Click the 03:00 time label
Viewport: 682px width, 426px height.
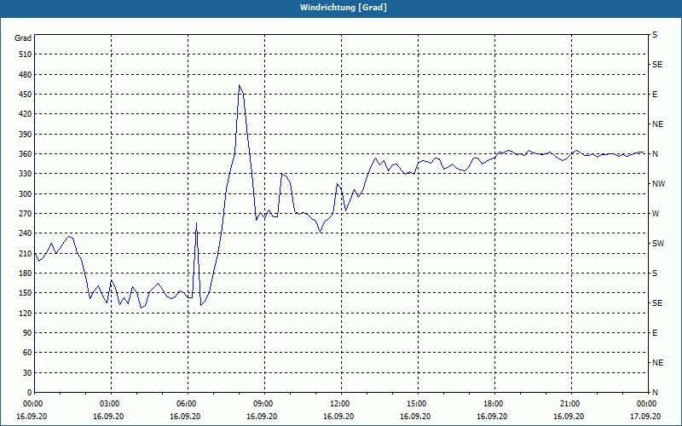coord(111,404)
